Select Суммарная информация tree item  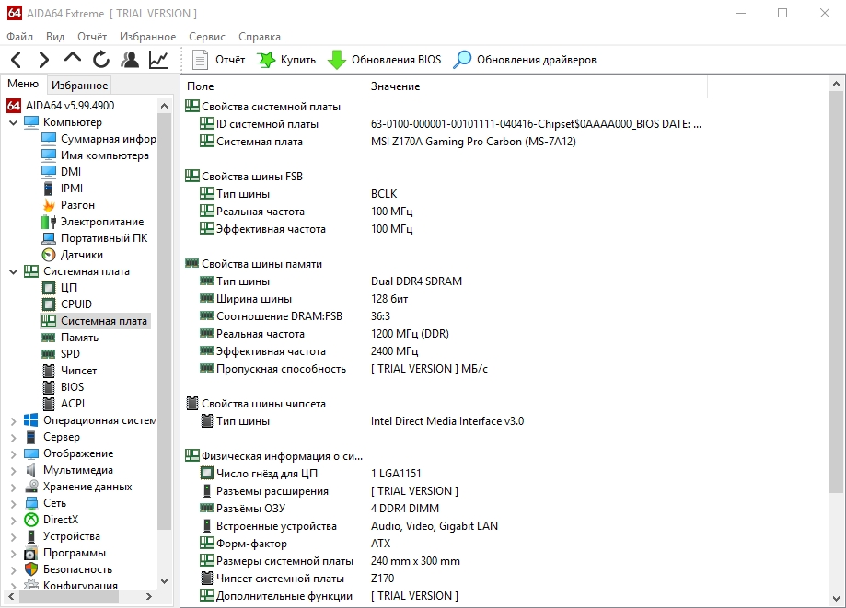[99, 139]
